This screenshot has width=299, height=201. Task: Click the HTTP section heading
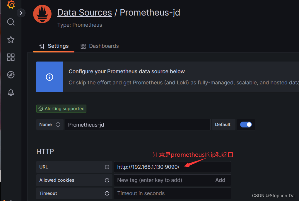(x=45, y=151)
